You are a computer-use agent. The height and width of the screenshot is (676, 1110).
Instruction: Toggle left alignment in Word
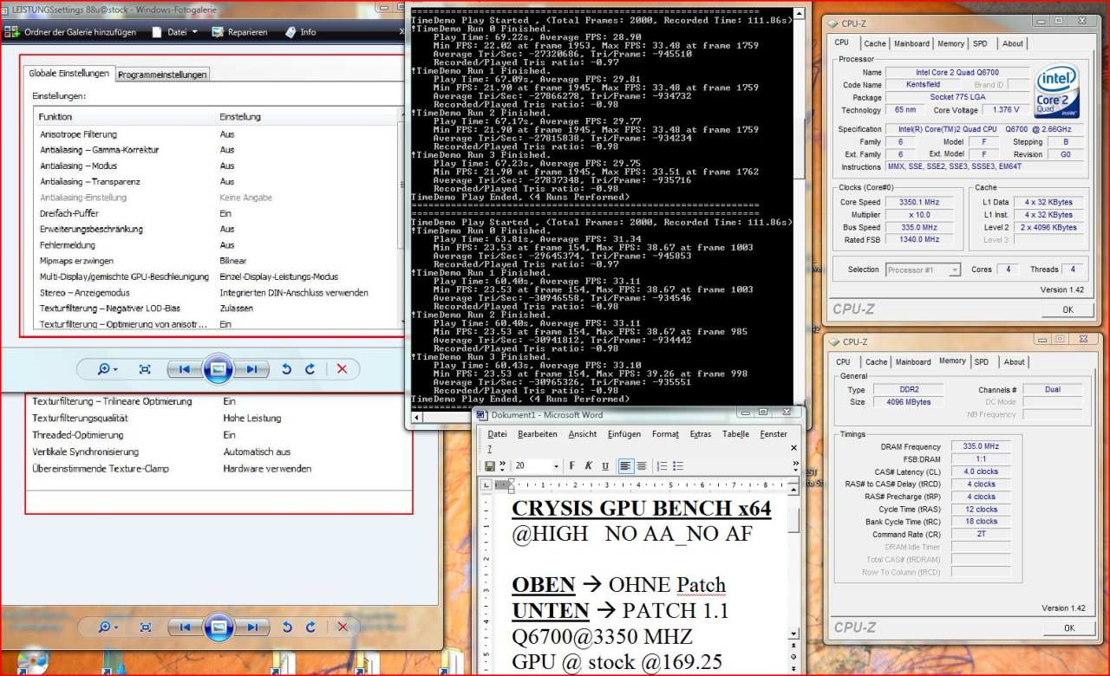(626, 466)
